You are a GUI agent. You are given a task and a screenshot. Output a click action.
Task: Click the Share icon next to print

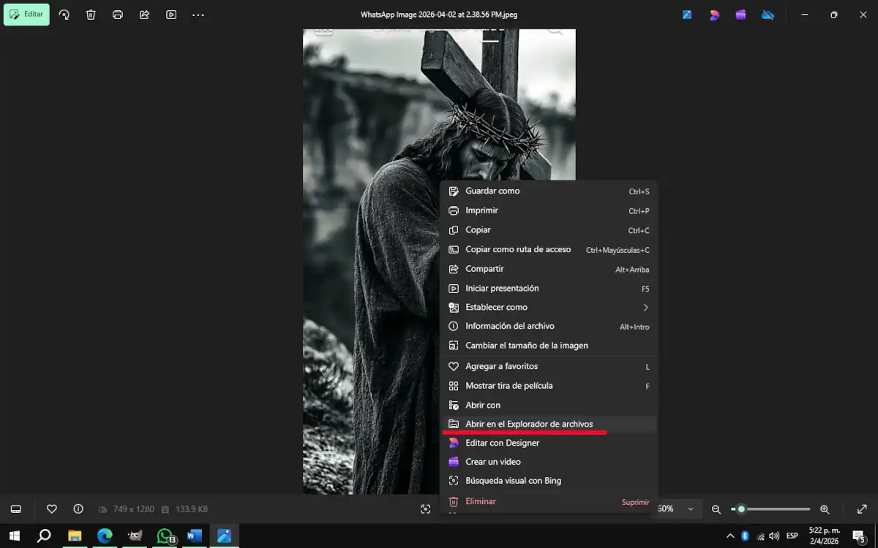144,15
